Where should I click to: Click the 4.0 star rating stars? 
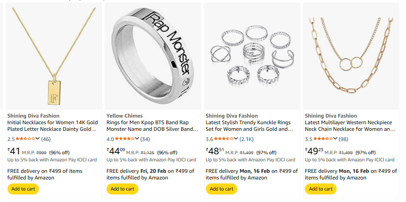tap(125, 139)
